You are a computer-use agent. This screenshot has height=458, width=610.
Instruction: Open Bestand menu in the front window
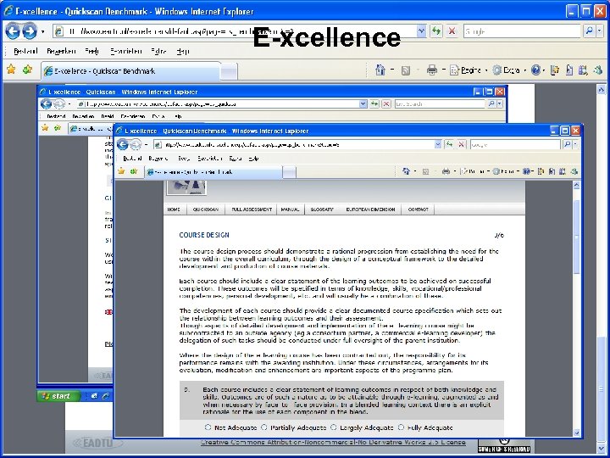(x=132, y=158)
